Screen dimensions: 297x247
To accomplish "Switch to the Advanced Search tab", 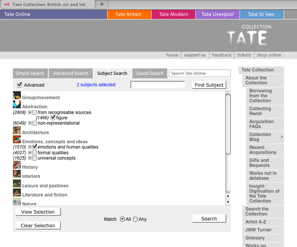I will point(71,73).
